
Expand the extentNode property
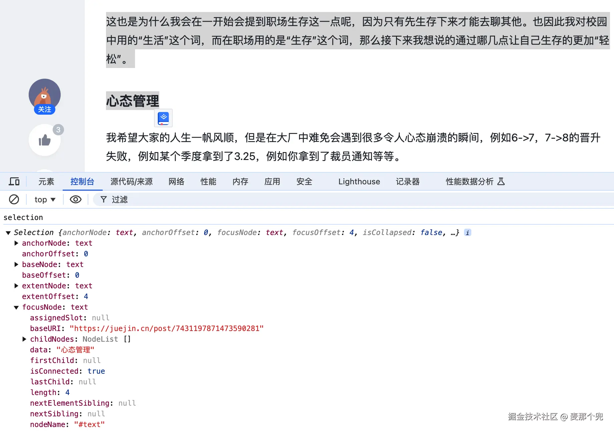click(16, 286)
